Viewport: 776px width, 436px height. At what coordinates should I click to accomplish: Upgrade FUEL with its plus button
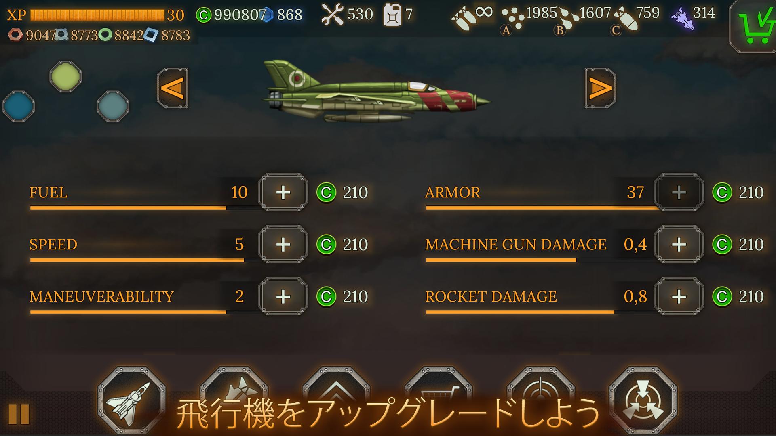(x=283, y=192)
